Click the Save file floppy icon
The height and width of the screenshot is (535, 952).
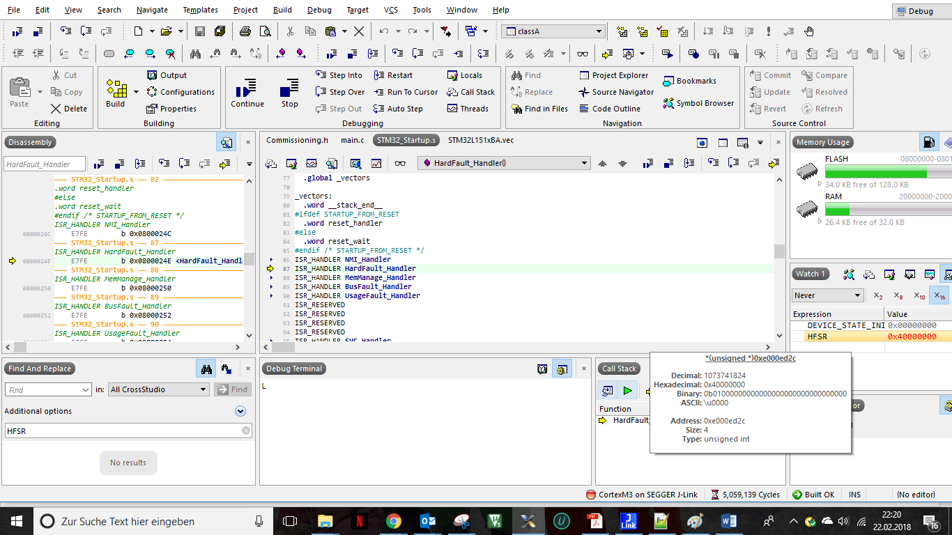coord(200,31)
